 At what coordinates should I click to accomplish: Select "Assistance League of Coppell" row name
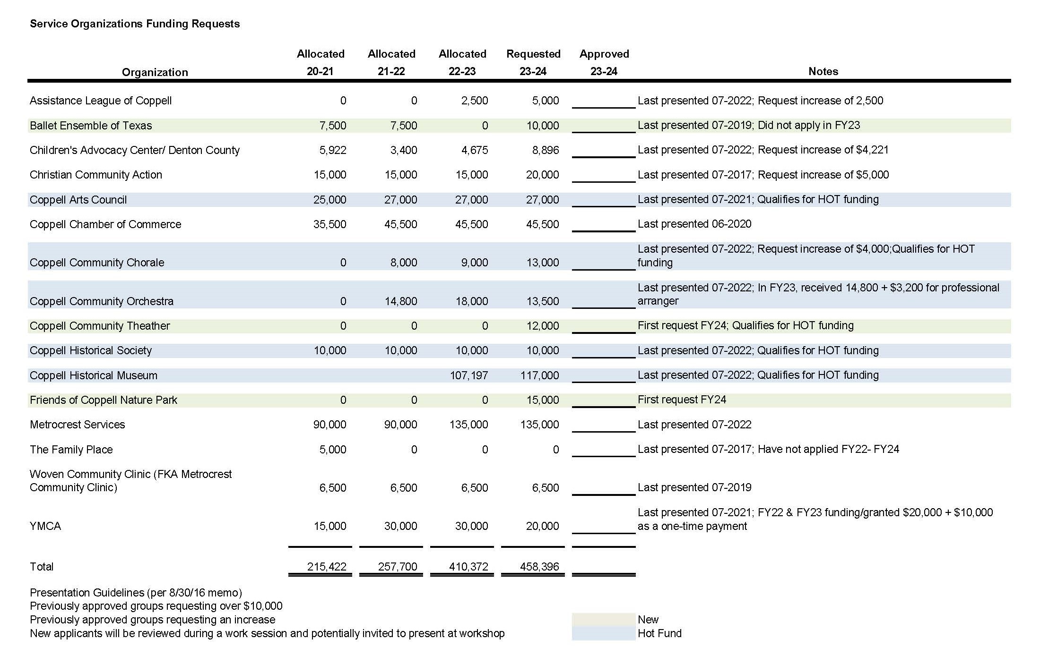(101, 101)
